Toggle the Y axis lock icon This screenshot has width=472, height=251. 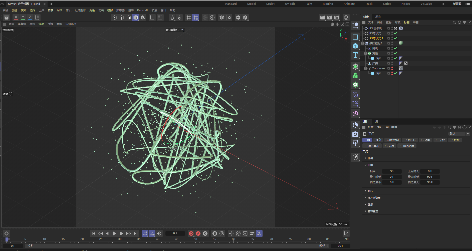(x=23, y=17)
